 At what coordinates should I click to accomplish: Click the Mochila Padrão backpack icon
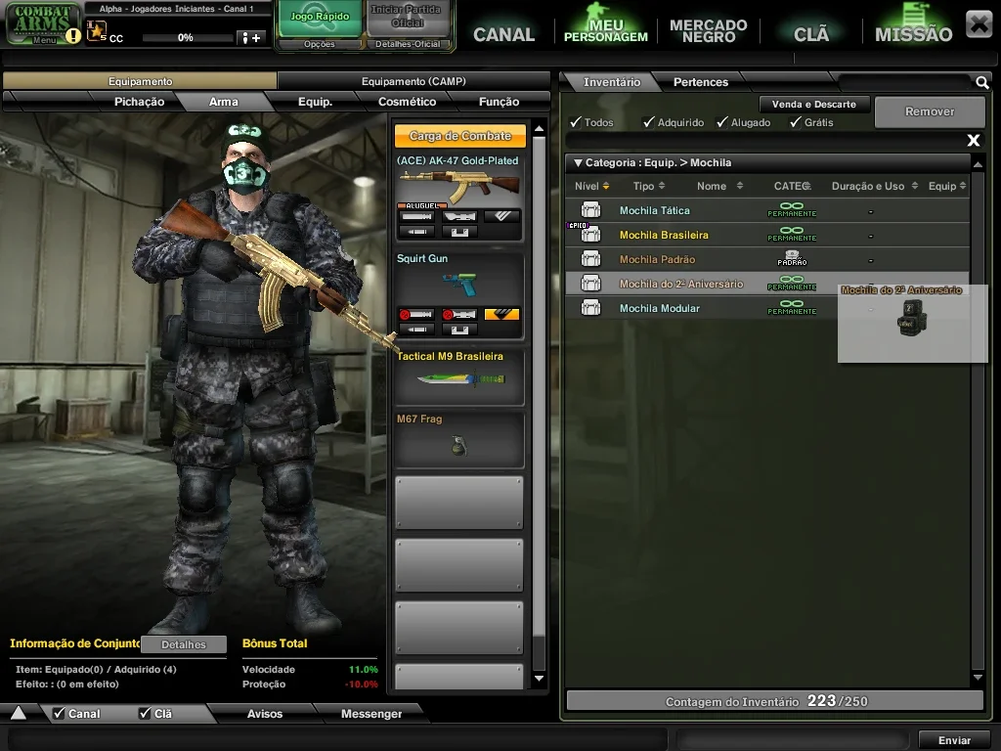click(x=591, y=258)
